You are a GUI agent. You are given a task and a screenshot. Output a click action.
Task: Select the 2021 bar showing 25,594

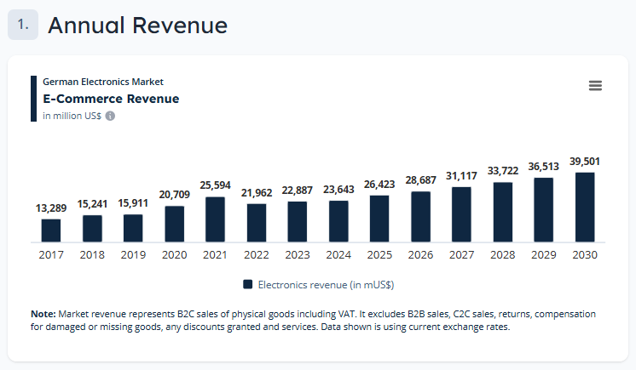pos(215,219)
